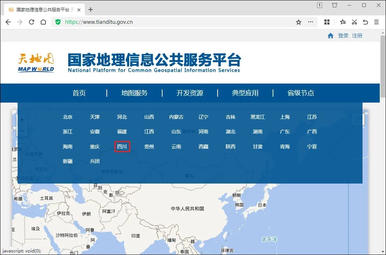Select the 浙江 node
This screenshot has width=386, height=255.
(68, 132)
